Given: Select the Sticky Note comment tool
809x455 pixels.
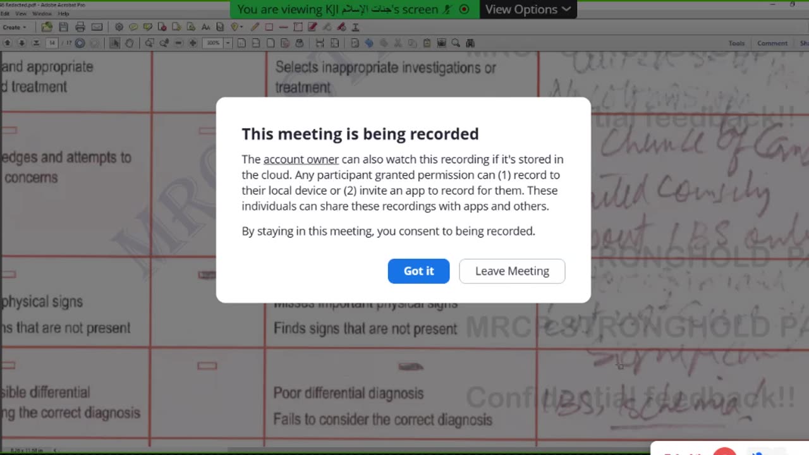Looking at the screenshot, I should [133, 27].
